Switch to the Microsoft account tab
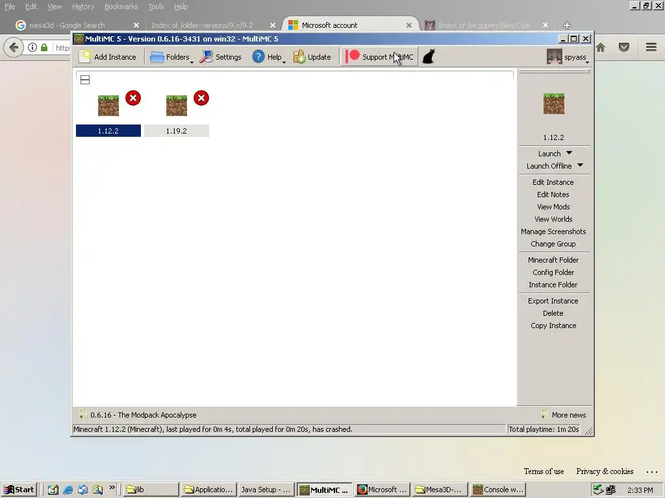665x498 pixels. click(x=350, y=25)
